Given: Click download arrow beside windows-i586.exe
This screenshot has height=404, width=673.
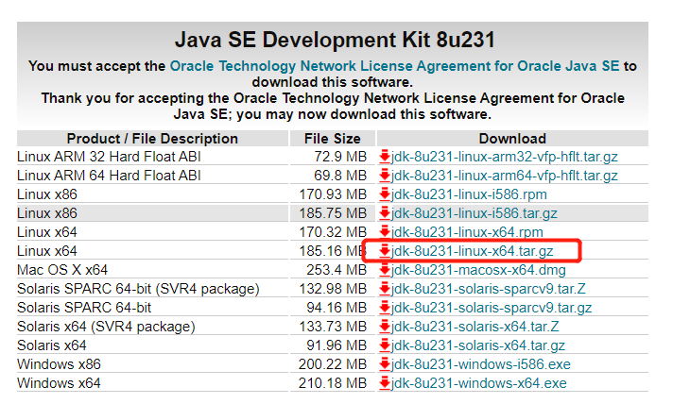Looking at the screenshot, I should click(x=385, y=364).
